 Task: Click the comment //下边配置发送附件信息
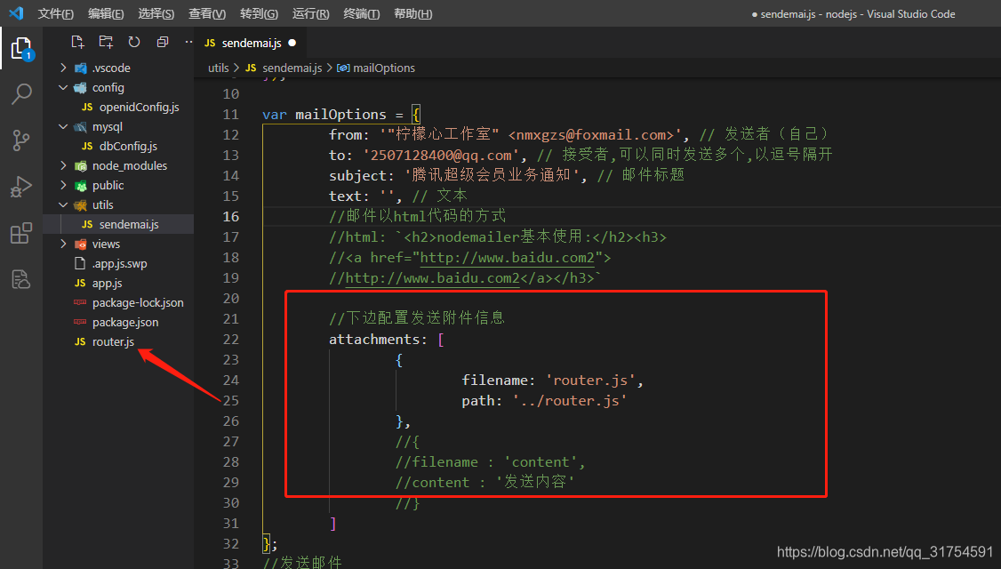417,318
